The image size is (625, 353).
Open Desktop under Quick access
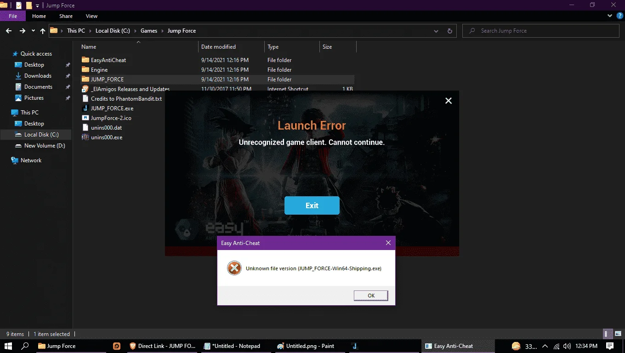point(34,65)
